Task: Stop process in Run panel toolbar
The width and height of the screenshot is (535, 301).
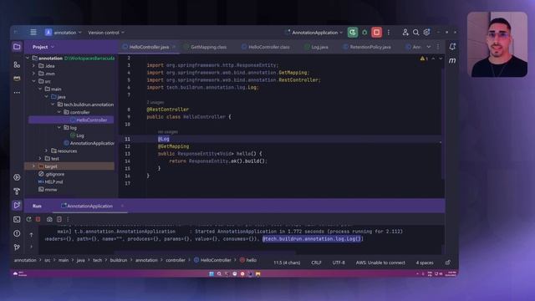Action: pos(38,219)
